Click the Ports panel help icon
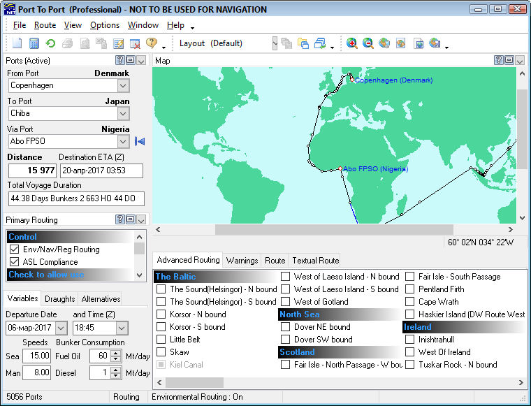 [119, 61]
